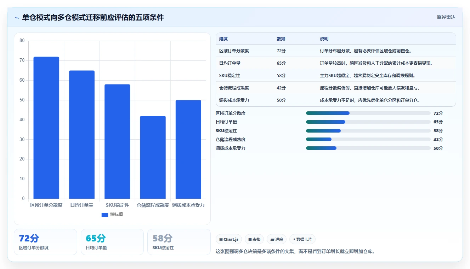
Task: Click the SKU稳定性 progress bar
Action: point(368,131)
